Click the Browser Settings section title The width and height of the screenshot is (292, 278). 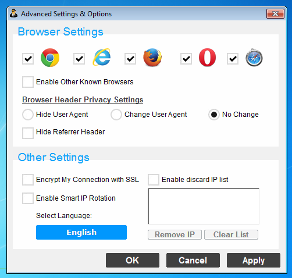pos(60,31)
